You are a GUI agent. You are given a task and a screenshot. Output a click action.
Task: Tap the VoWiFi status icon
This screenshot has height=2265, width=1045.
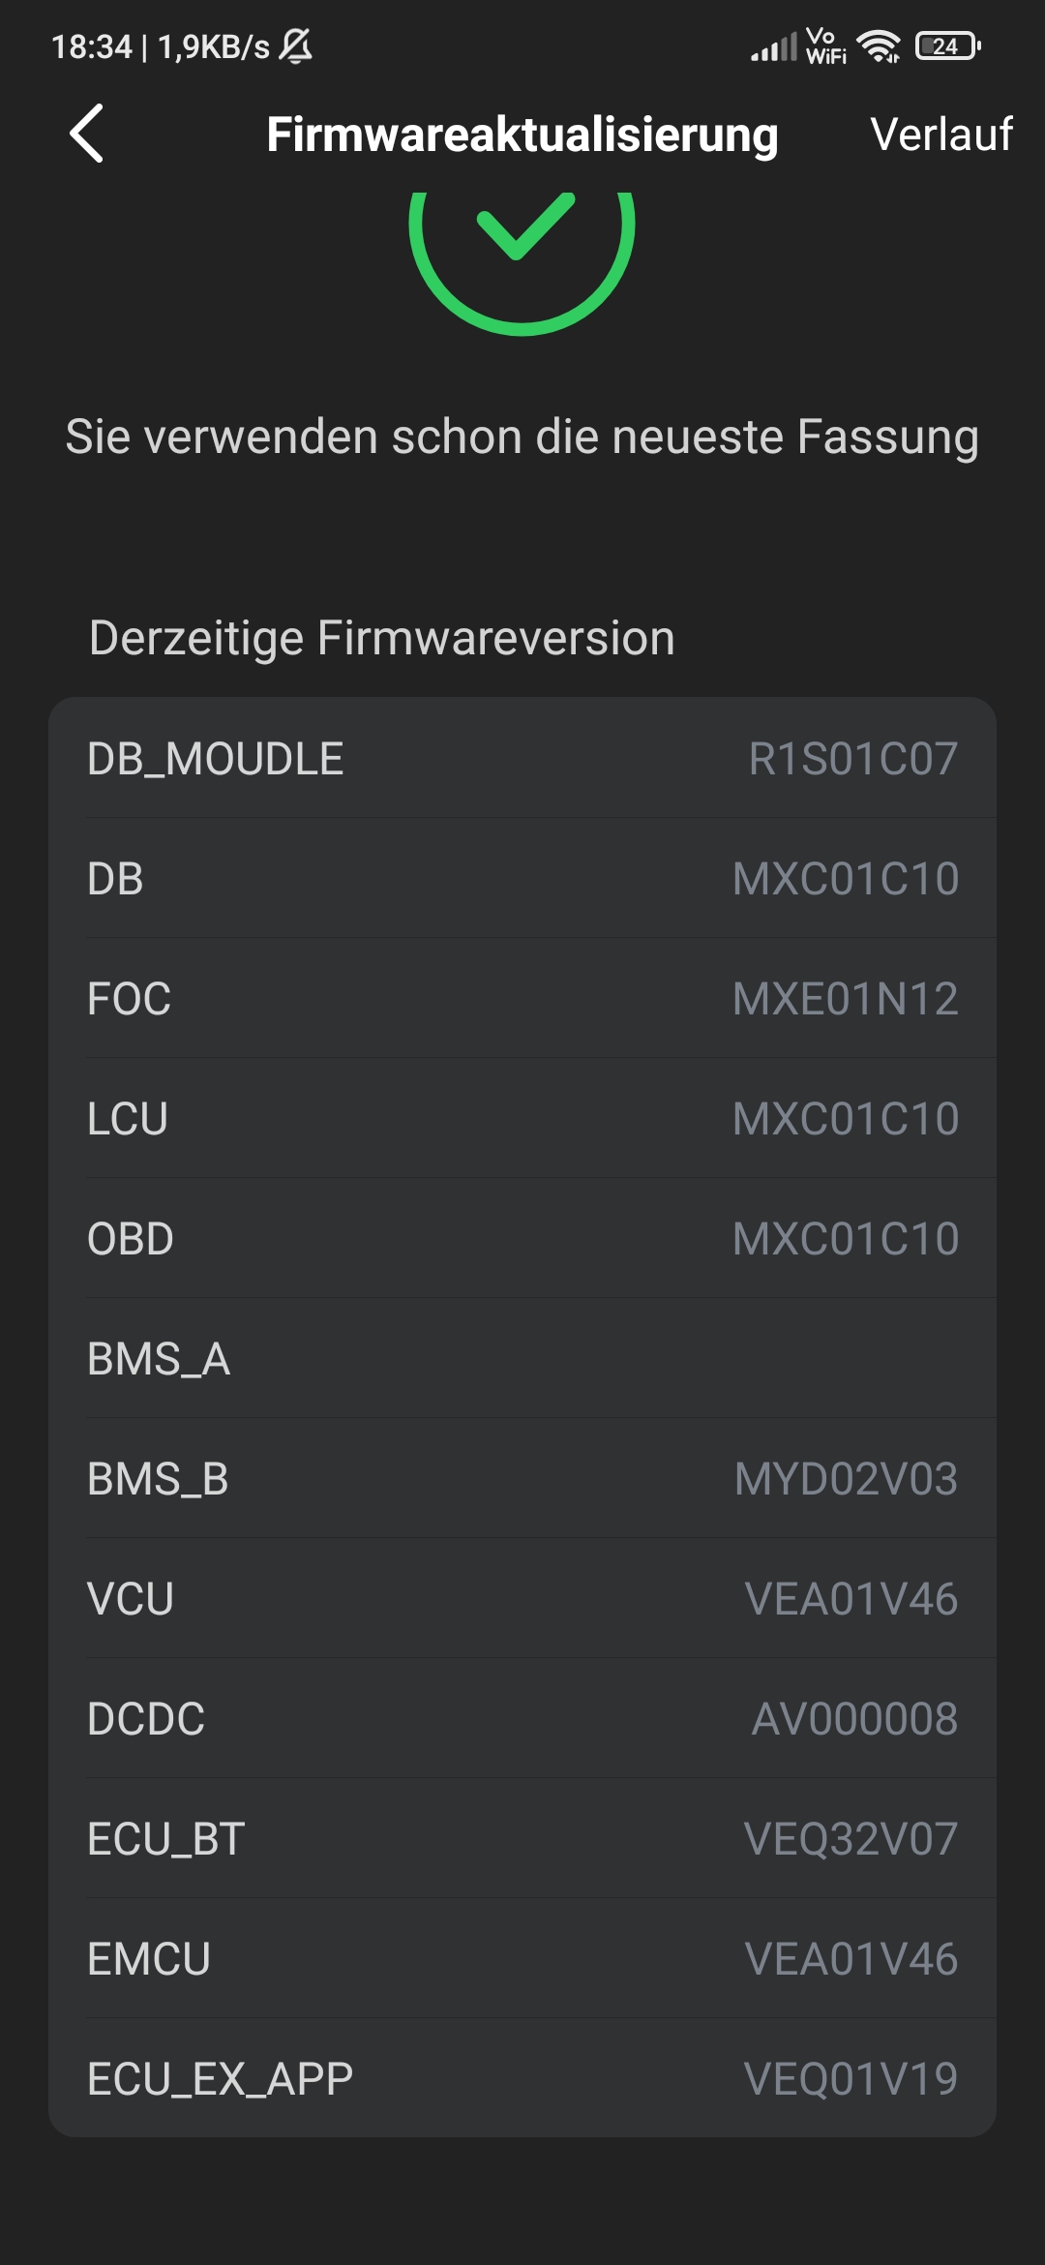[825, 45]
